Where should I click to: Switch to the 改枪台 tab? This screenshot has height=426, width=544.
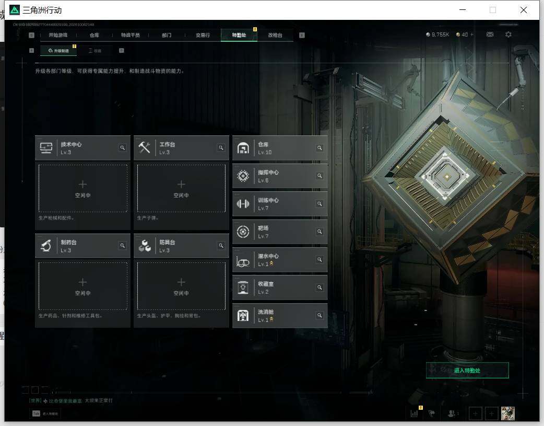coord(275,35)
